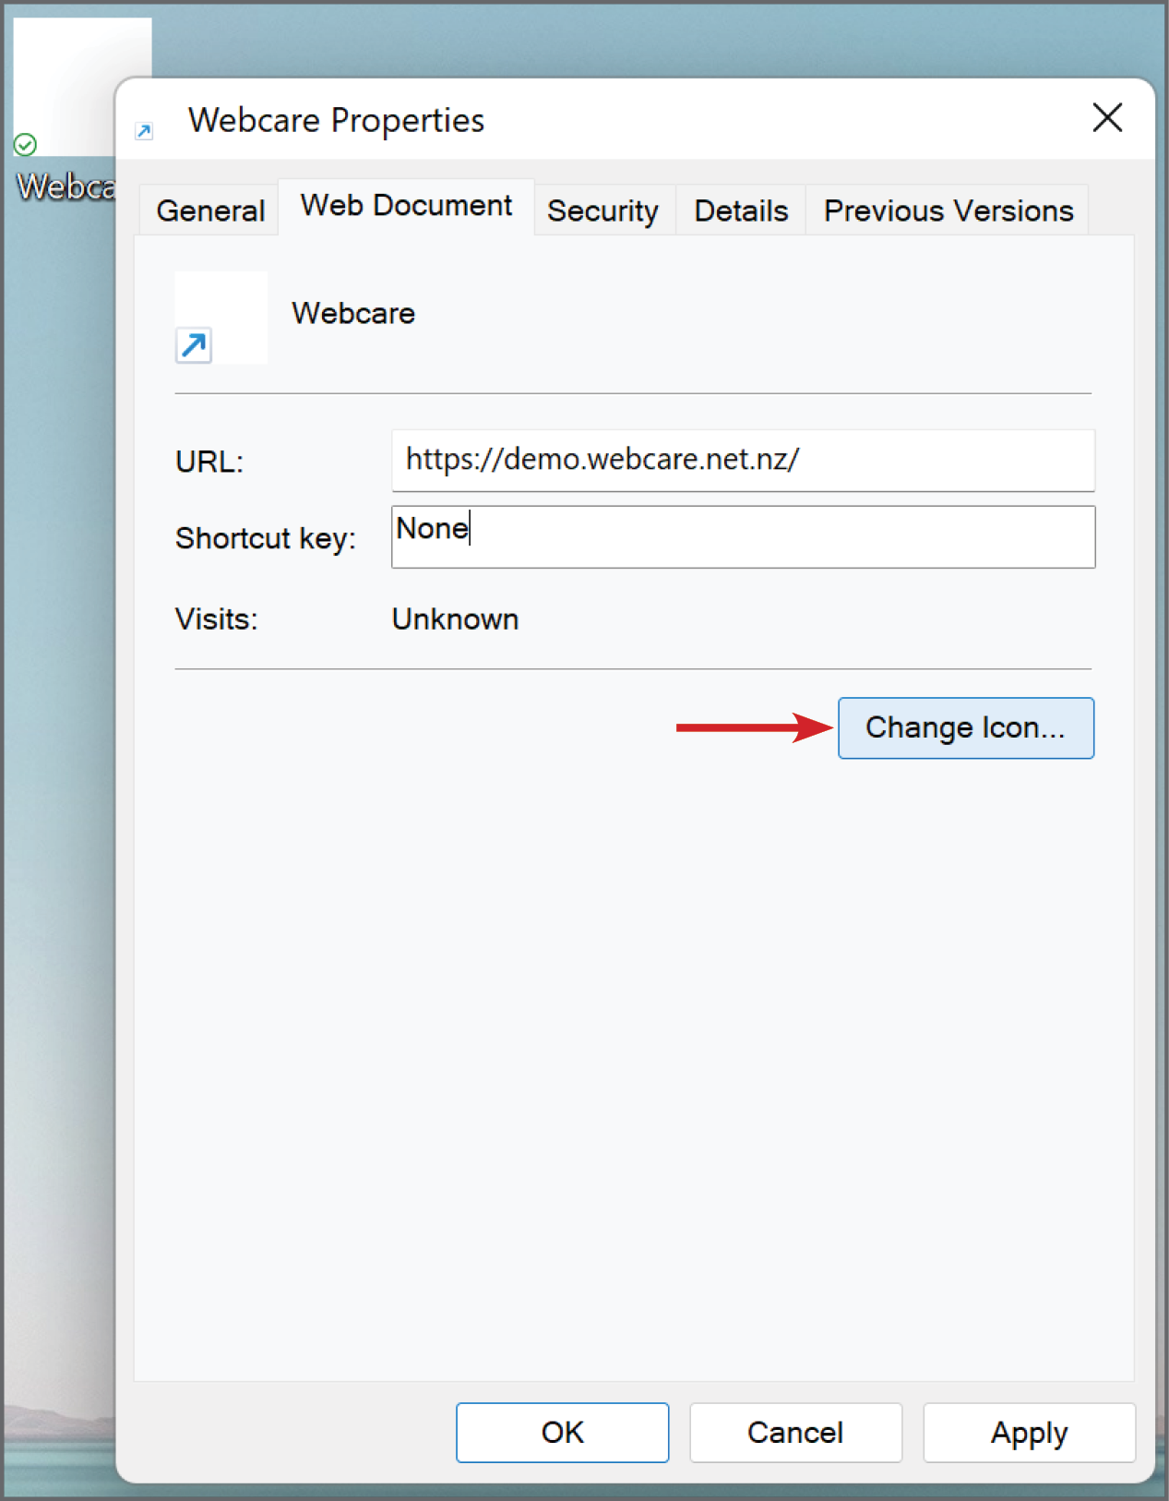
Task: Click the green sync checkmark on desktop icon
Action: pyautogui.click(x=26, y=145)
